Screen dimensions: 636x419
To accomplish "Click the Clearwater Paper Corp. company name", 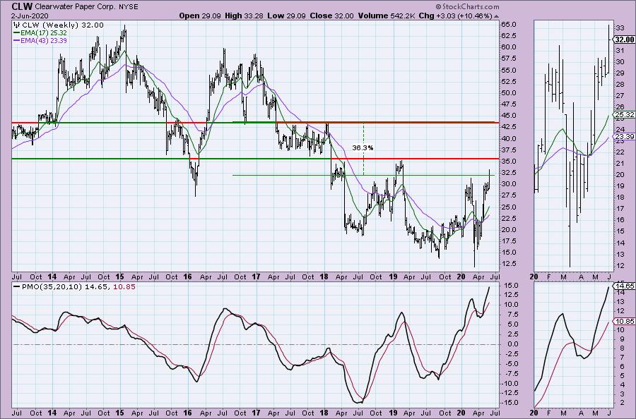I will (76, 7).
